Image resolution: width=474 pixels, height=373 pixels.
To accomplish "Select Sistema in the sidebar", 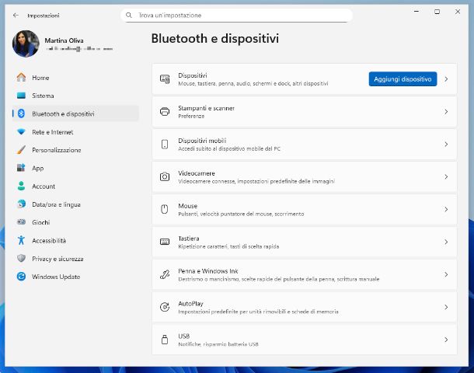I will (x=75, y=96).
